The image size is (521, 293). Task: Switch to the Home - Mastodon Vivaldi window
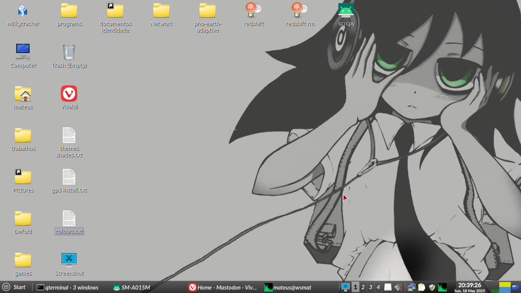click(x=223, y=287)
